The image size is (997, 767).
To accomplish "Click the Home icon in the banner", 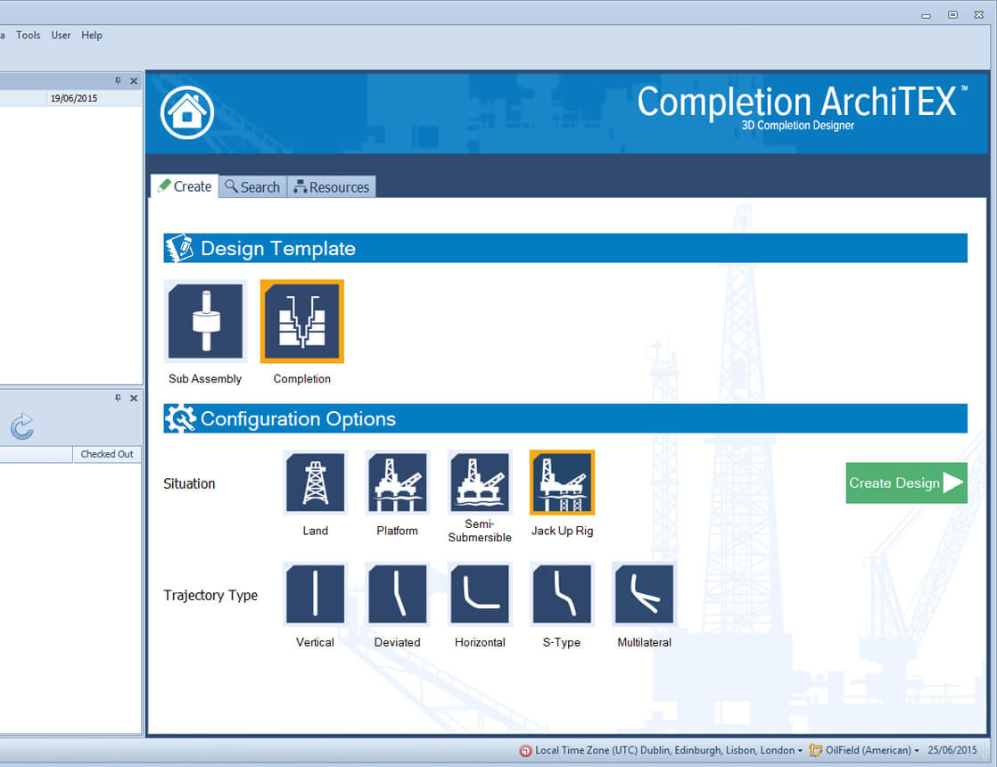I will [187, 112].
